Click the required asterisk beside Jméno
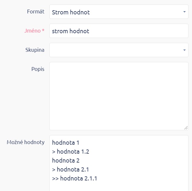 tap(43, 31)
